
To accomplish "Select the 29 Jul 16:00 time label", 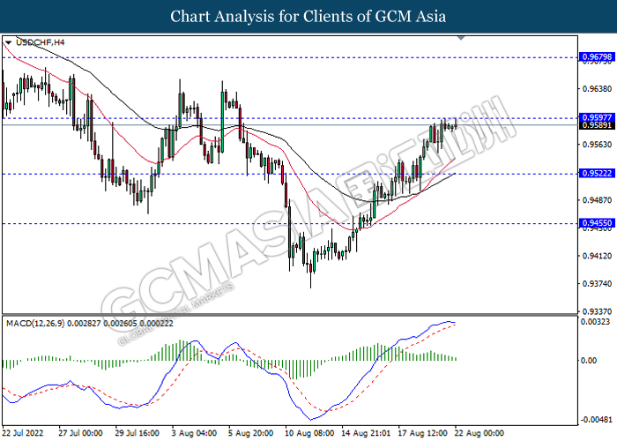I will (137, 433).
